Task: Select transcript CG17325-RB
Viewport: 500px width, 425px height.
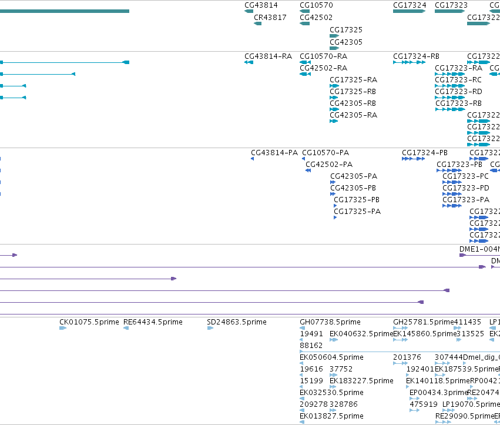Action: 353,92
